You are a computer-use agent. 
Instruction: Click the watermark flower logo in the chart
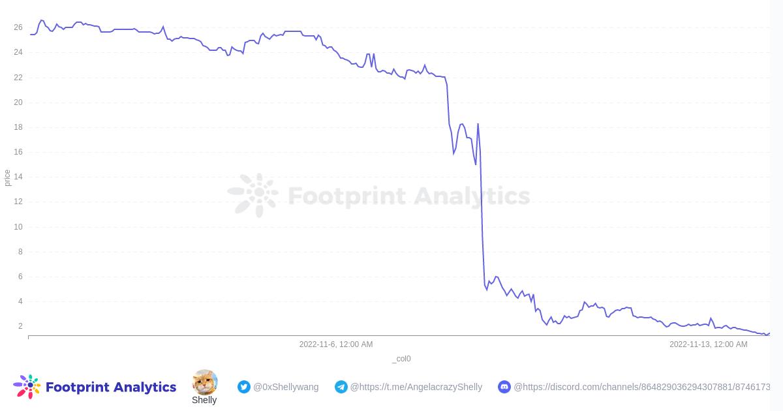point(253,195)
